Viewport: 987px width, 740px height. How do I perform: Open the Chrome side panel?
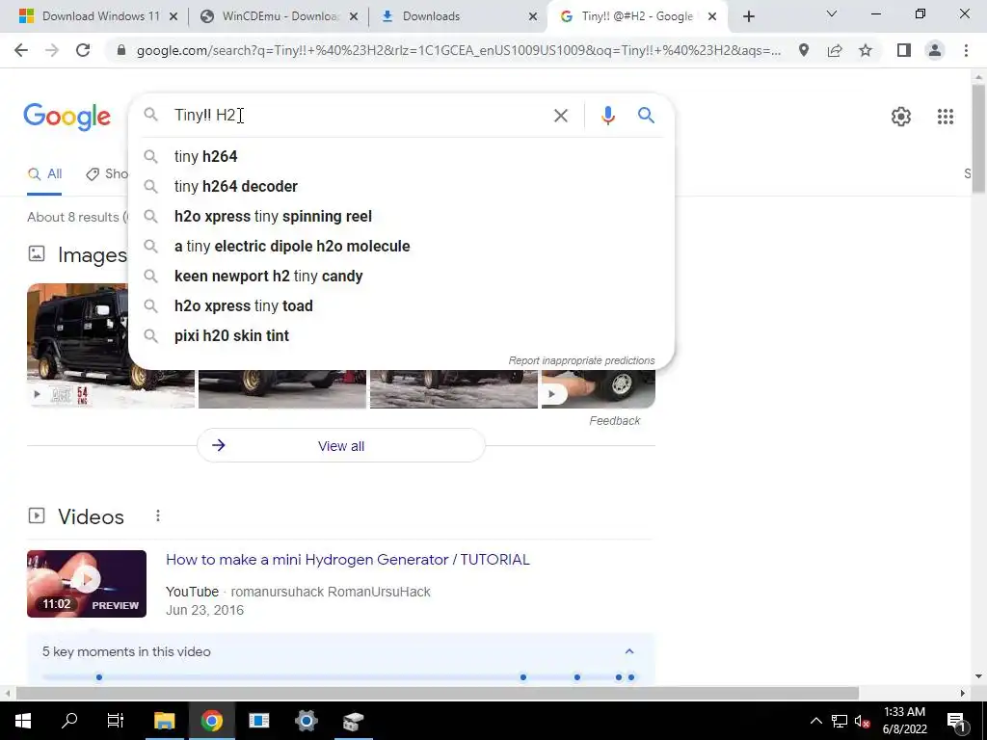coord(904,50)
